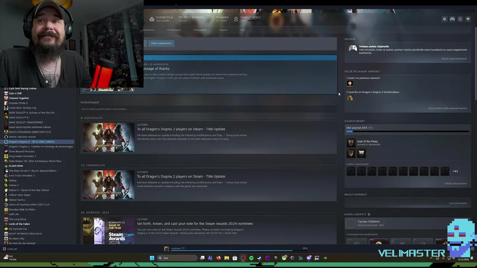Open Firefox from the taskbar
The image size is (477, 268).
click(218, 258)
